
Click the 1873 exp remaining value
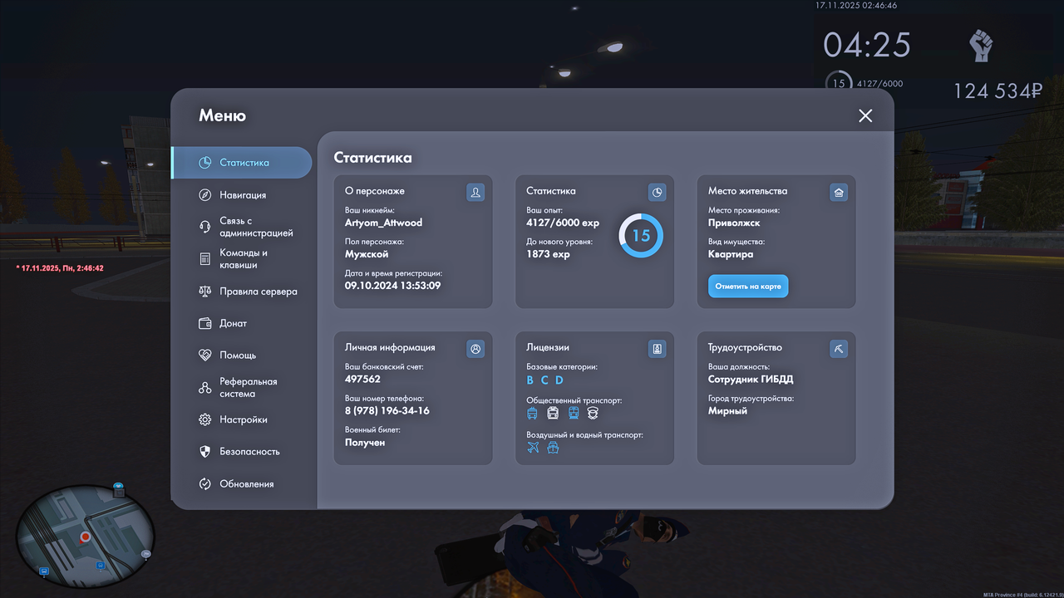coord(549,254)
